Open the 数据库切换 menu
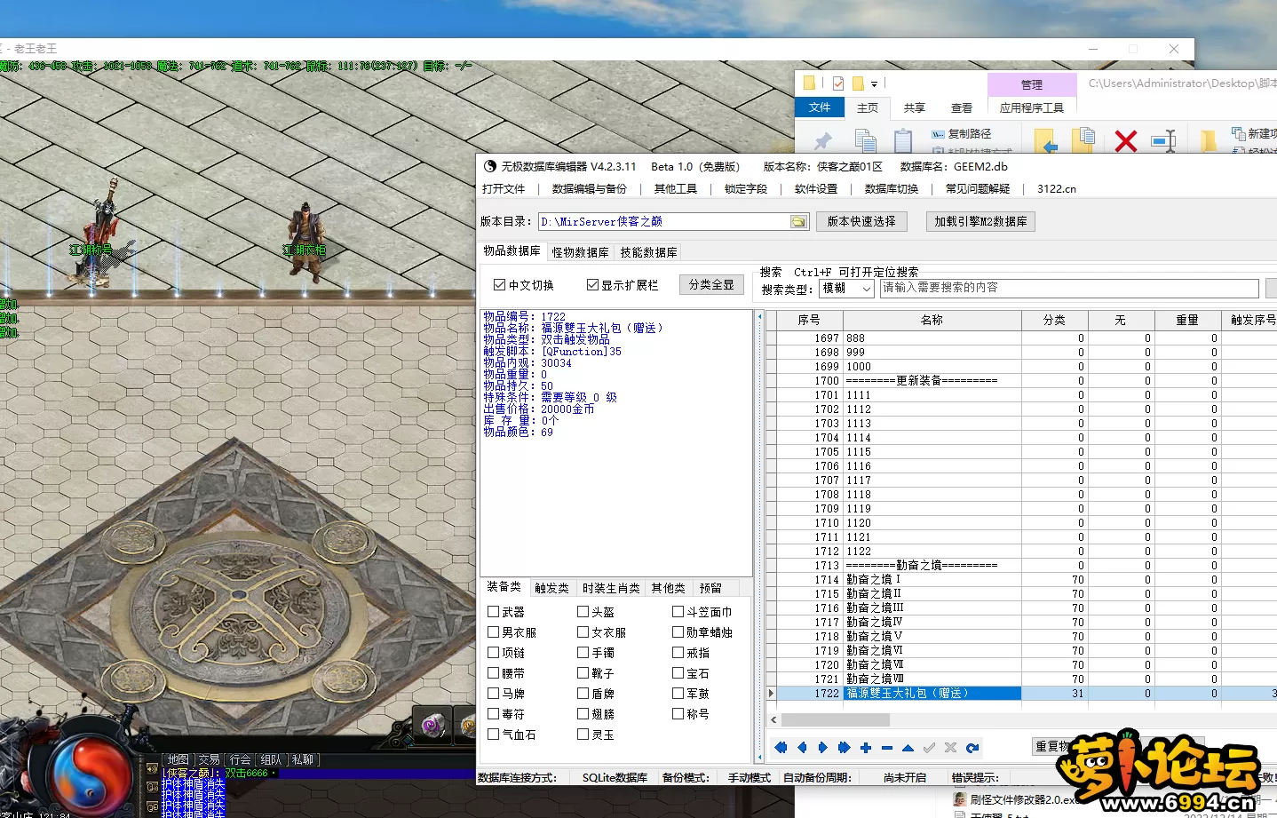The image size is (1277, 818). [x=892, y=189]
